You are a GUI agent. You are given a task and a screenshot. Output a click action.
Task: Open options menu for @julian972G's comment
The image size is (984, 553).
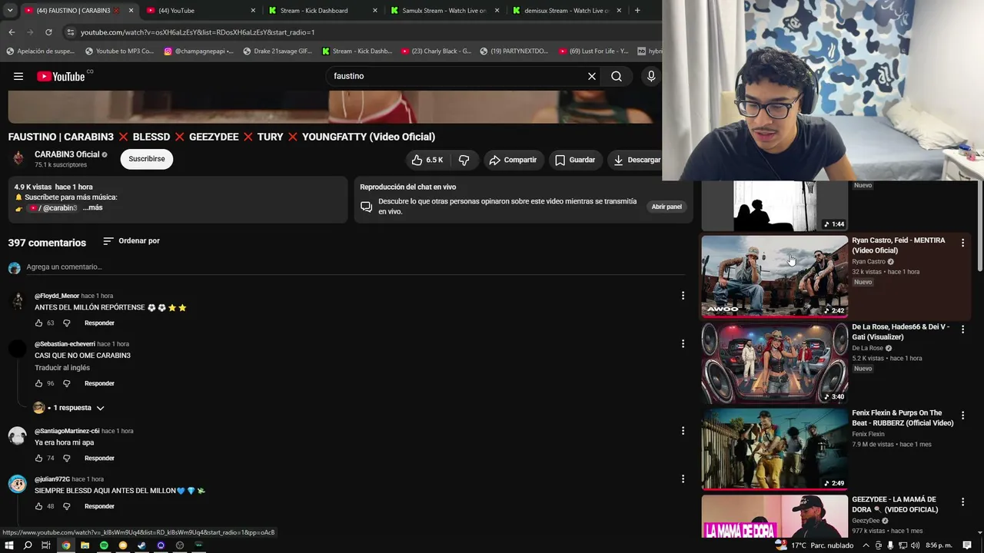click(x=683, y=479)
